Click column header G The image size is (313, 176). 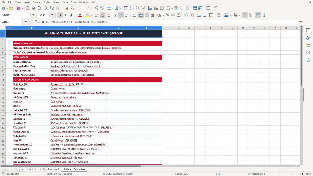pyautogui.click(x=178, y=28)
